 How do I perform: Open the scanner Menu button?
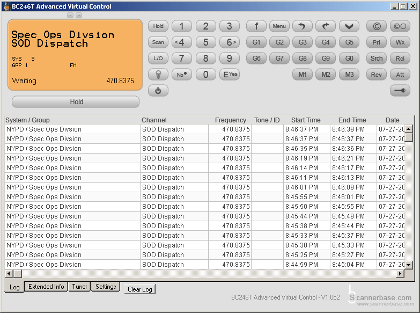pyautogui.click(x=279, y=26)
